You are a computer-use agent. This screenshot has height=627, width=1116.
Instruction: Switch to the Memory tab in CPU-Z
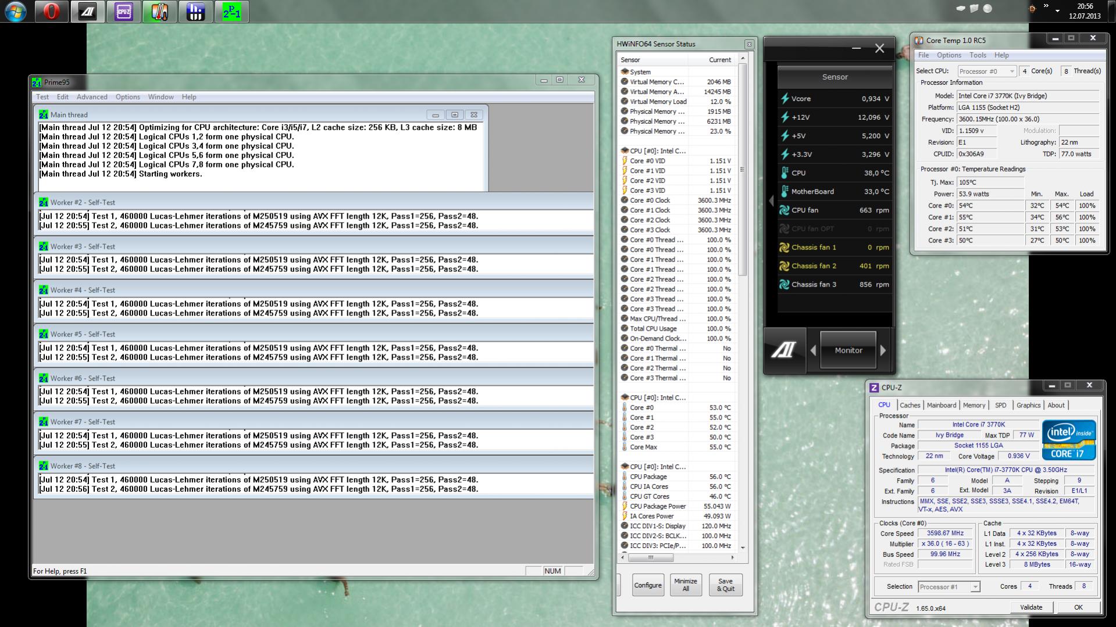[x=974, y=406]
